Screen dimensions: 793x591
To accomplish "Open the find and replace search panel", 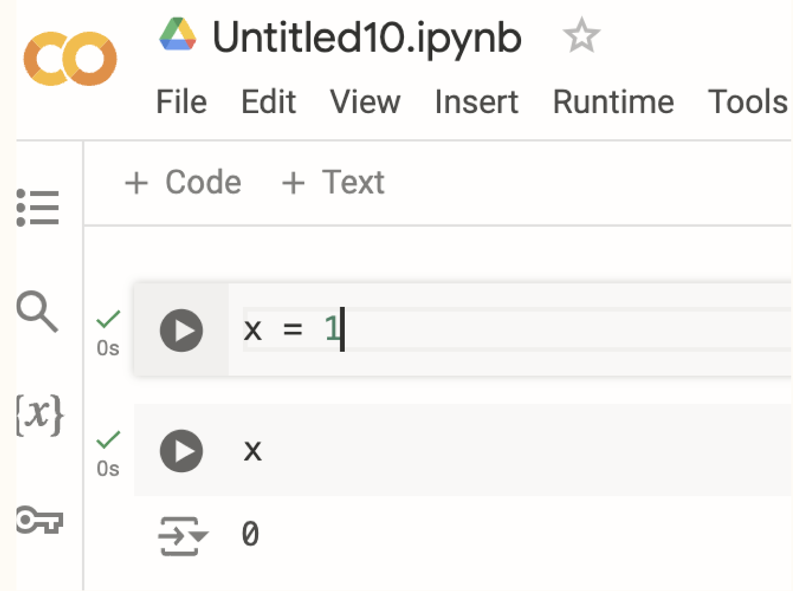I will tap(38, 311).
